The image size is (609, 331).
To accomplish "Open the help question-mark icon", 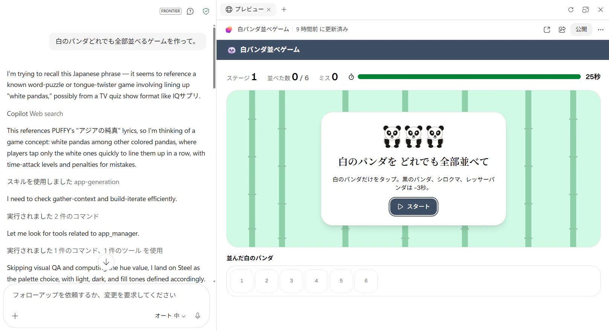I will click(190, 11).
